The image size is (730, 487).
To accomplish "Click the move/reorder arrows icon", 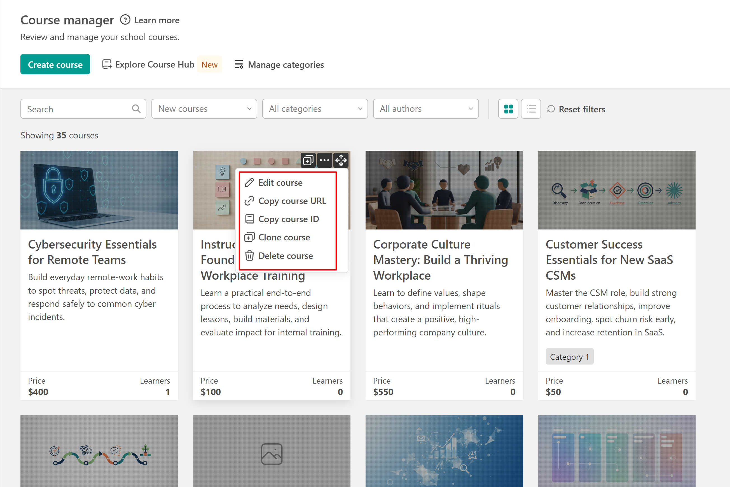I will point(341,160).
